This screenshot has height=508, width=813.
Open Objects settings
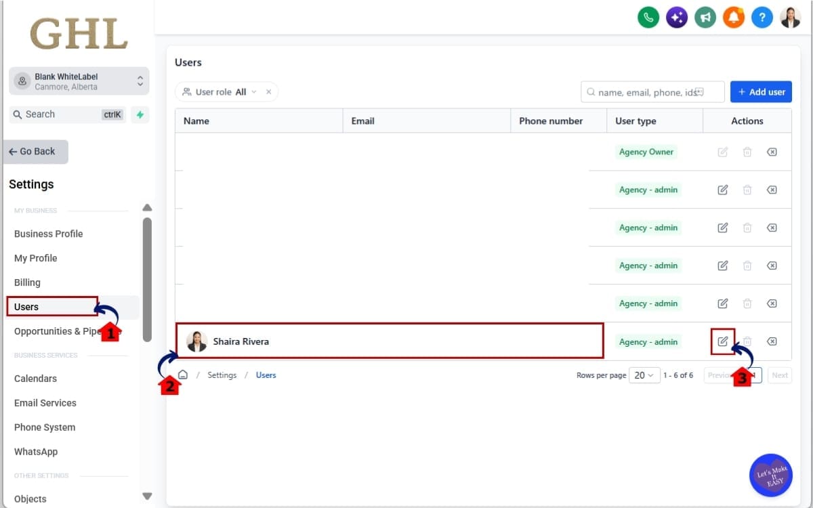pos(30,499)
